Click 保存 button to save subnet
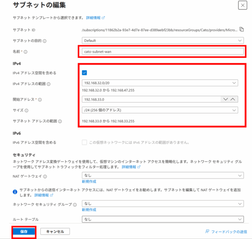 pyautogui.click(x=24, y=231)
